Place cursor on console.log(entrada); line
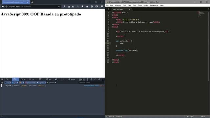This screenshot has width=210, height=118. (x=127, y=50)
